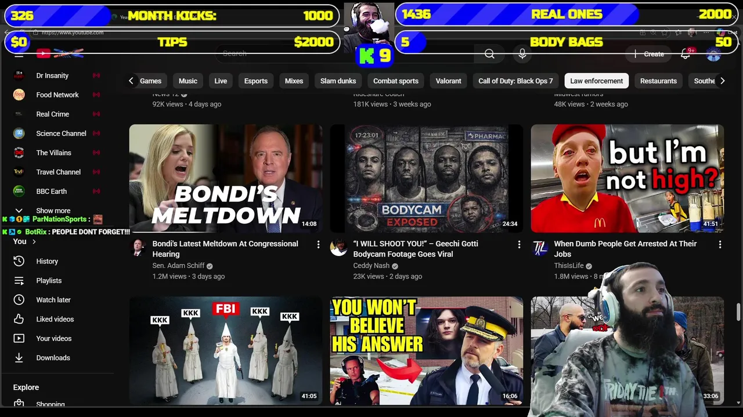This screenshot has width=743, height=417.
Task: Select Combat sports chip
Action: pos(396,81)
